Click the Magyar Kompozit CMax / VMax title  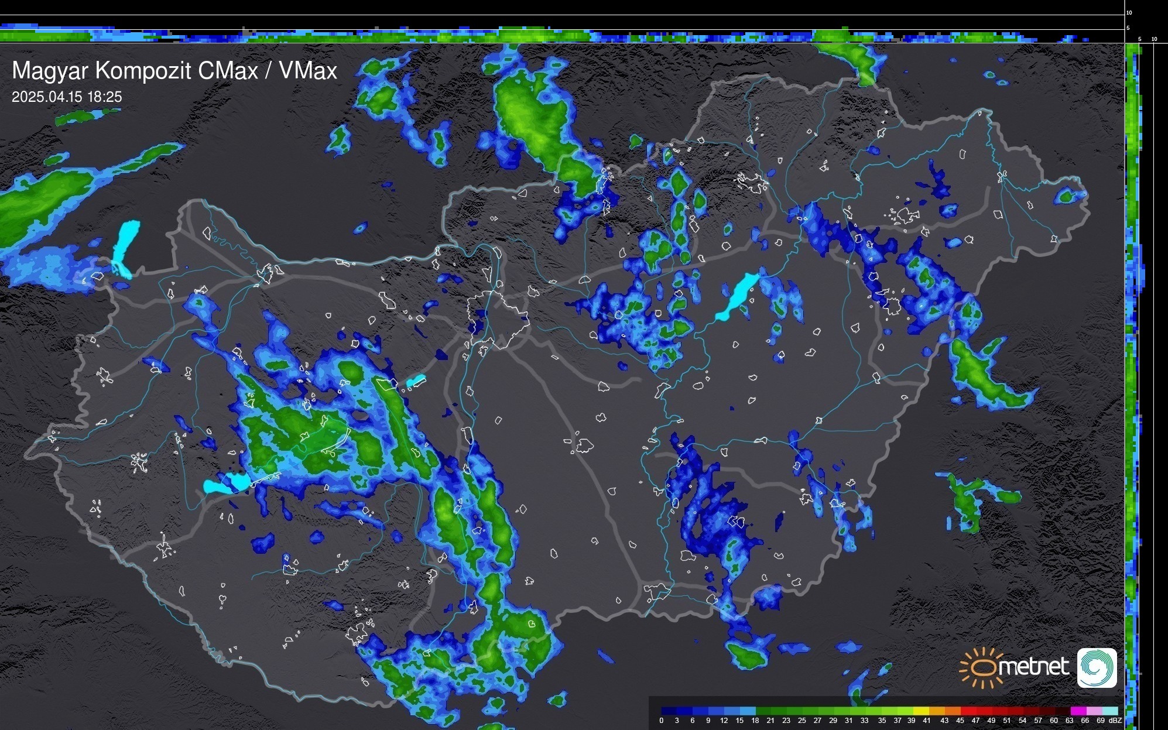coord(174,71)
